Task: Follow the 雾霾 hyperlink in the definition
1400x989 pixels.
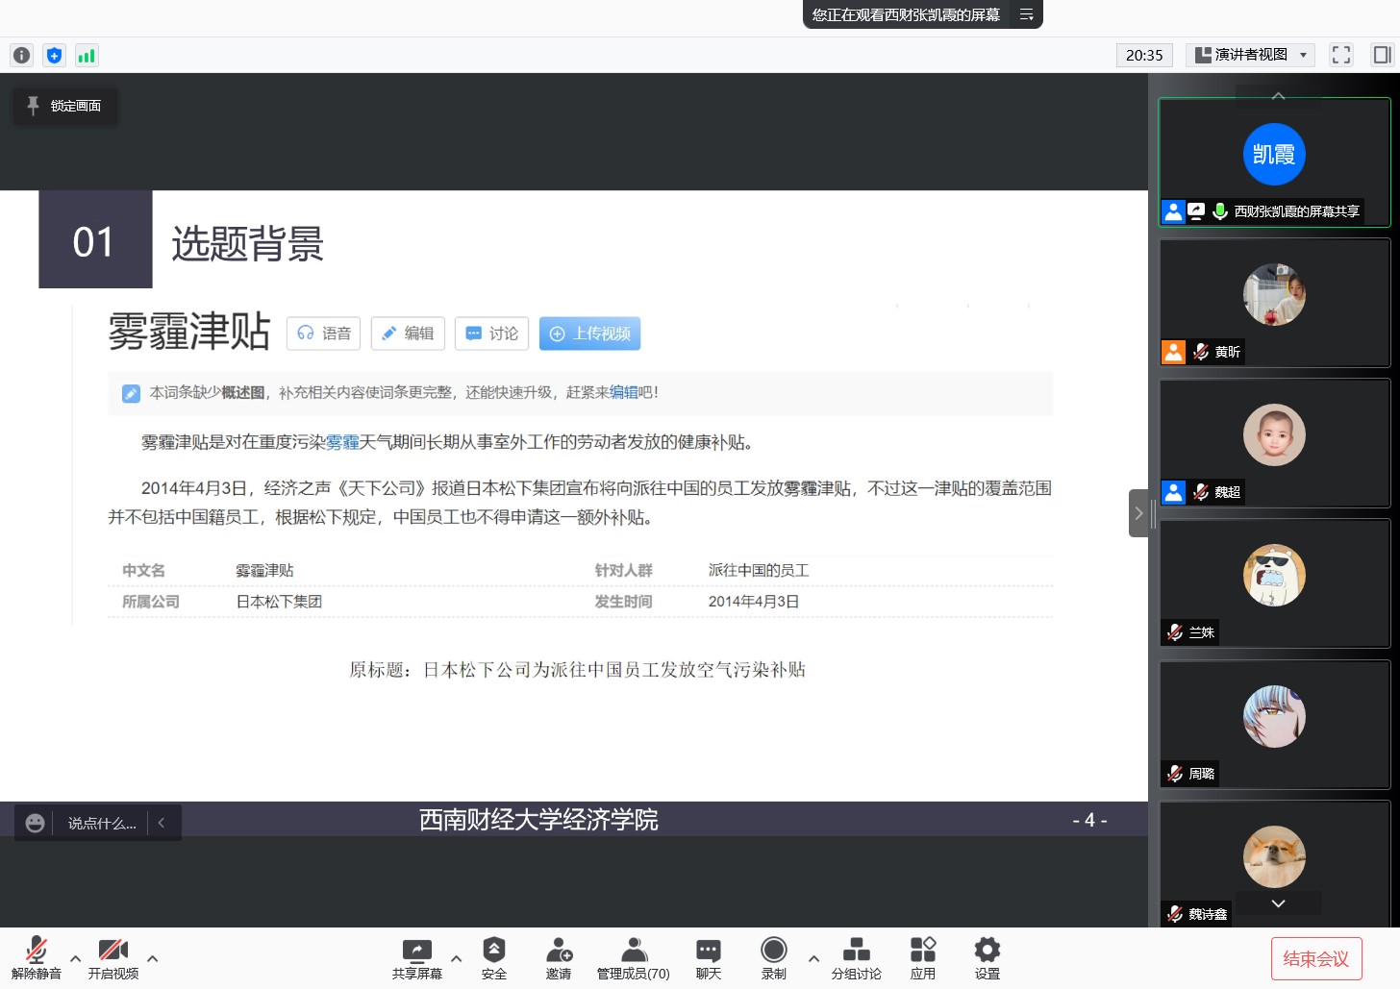Action: 342,442
